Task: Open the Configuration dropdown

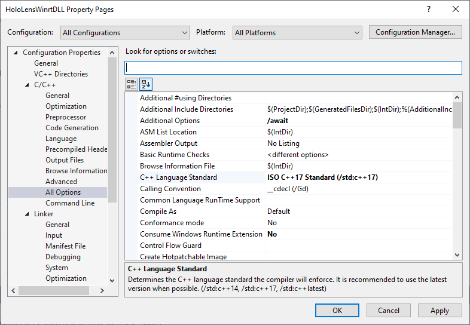Action: 125,33
